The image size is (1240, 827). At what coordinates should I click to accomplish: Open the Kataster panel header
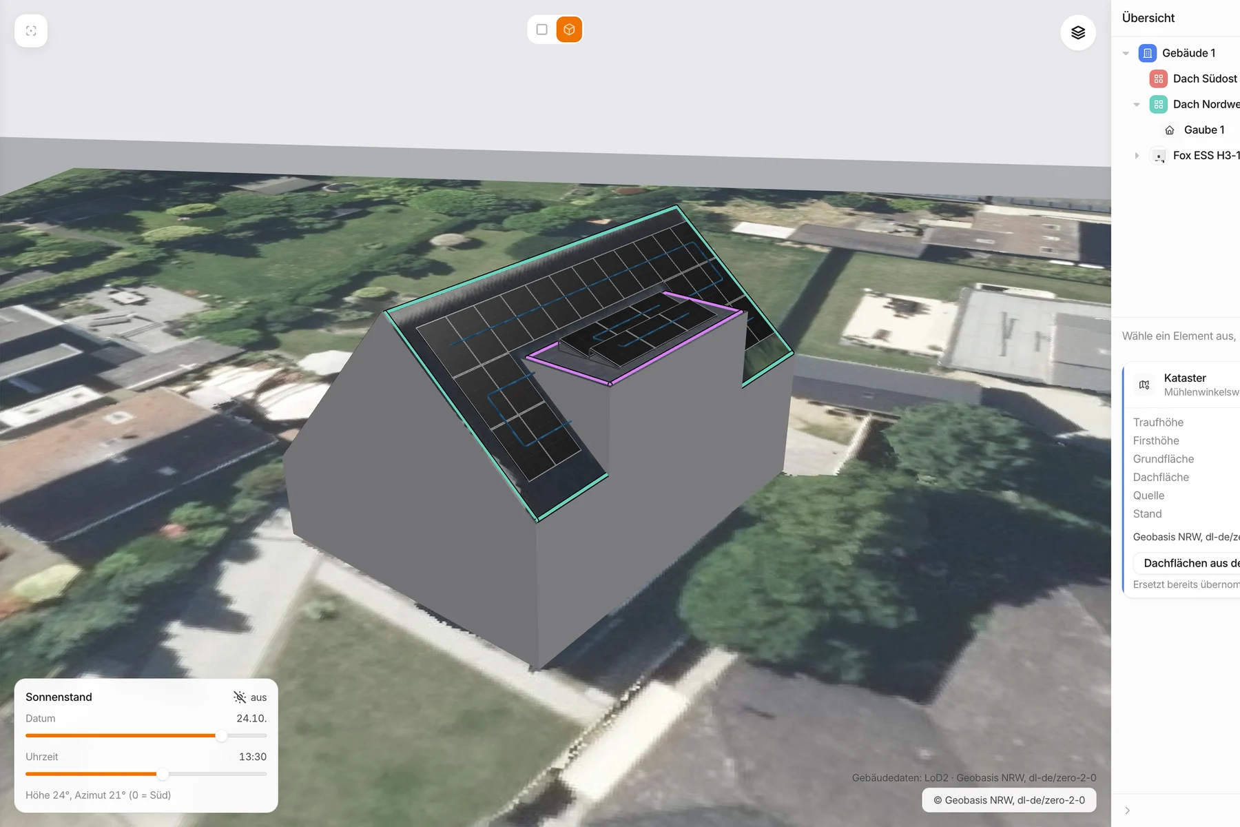coord(1183,385)
